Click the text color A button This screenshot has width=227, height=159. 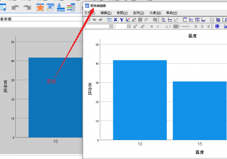(x=167, y=26)
